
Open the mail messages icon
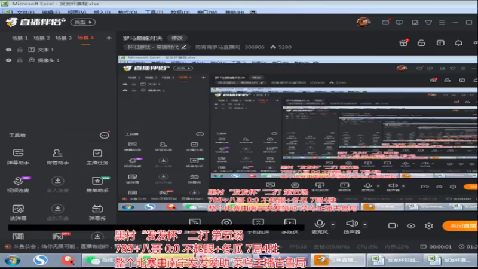click(385, 22)
